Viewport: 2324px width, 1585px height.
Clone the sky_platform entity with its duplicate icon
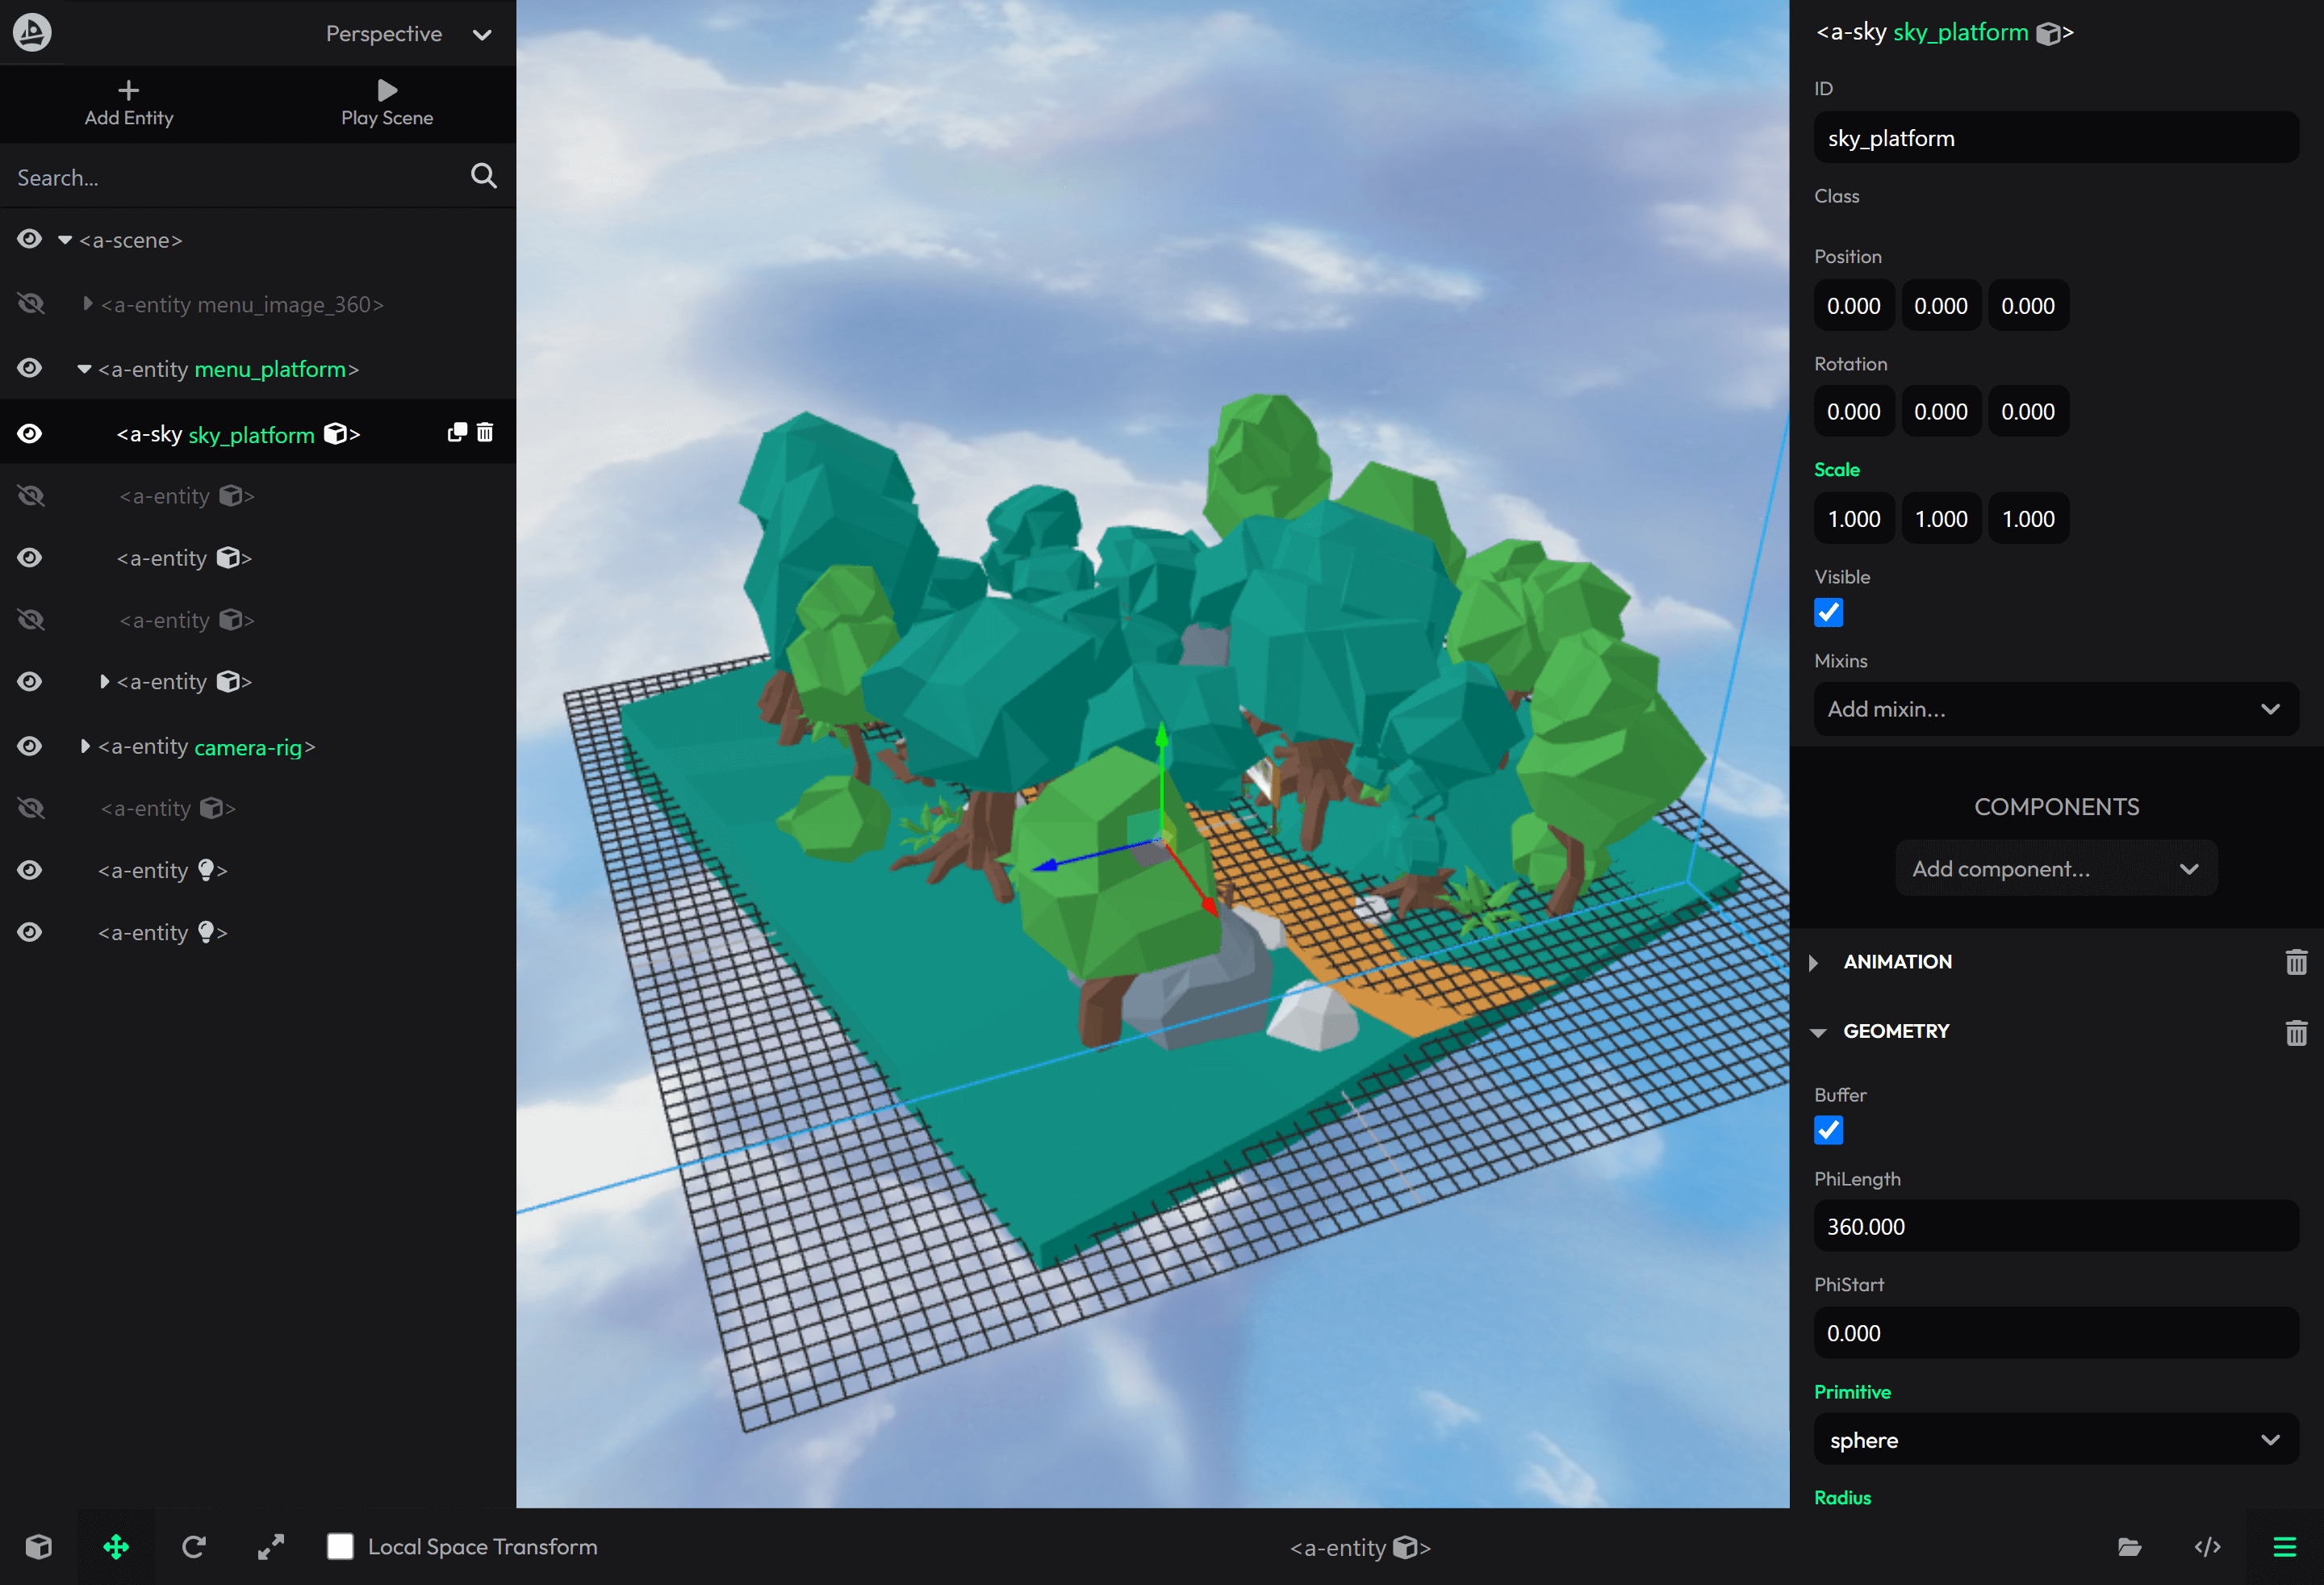coord(457,432)
